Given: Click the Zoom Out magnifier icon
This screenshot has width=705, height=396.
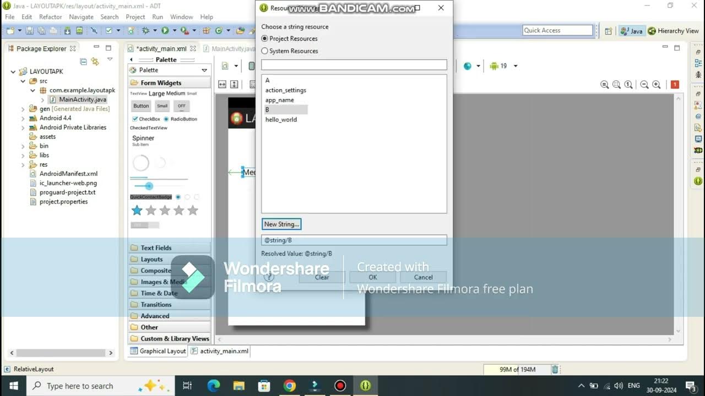Looking at the screenshot, I should [644, 85].
